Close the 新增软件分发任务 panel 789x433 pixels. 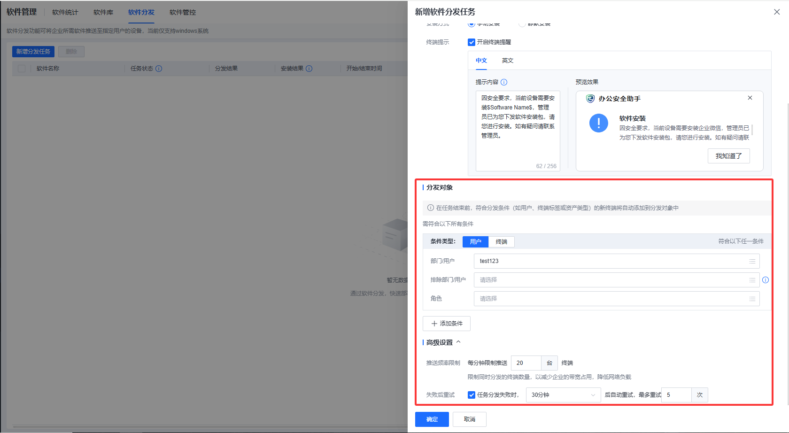[777, 12]
